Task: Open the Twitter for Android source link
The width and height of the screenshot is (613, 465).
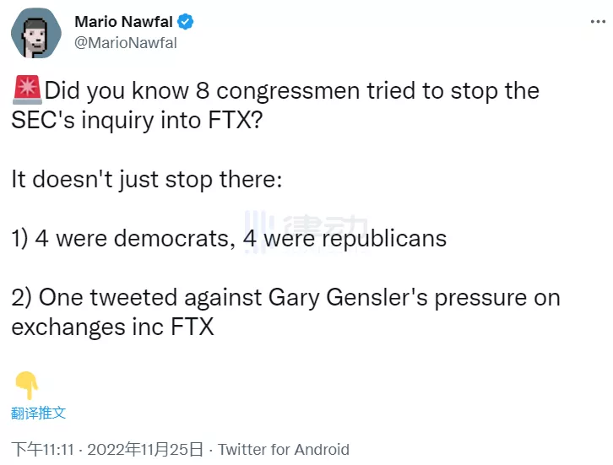Action: (284, 449)
